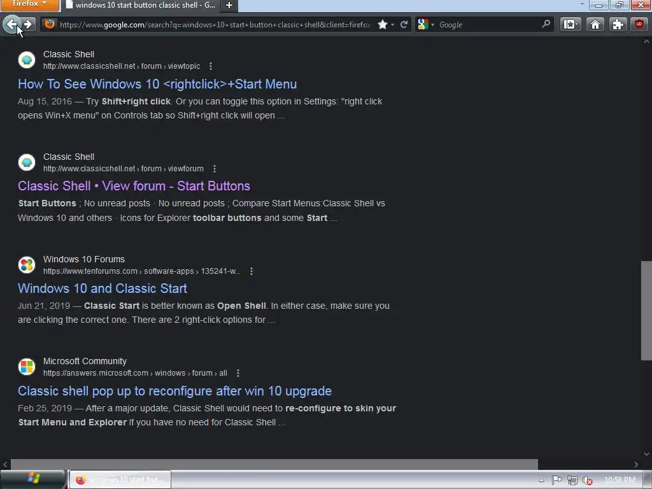Image resolution: width=652 pixels, height=489 pixels.
Task: Click the tenforums.com software-apps URL
Action: [x=142, y=271]
